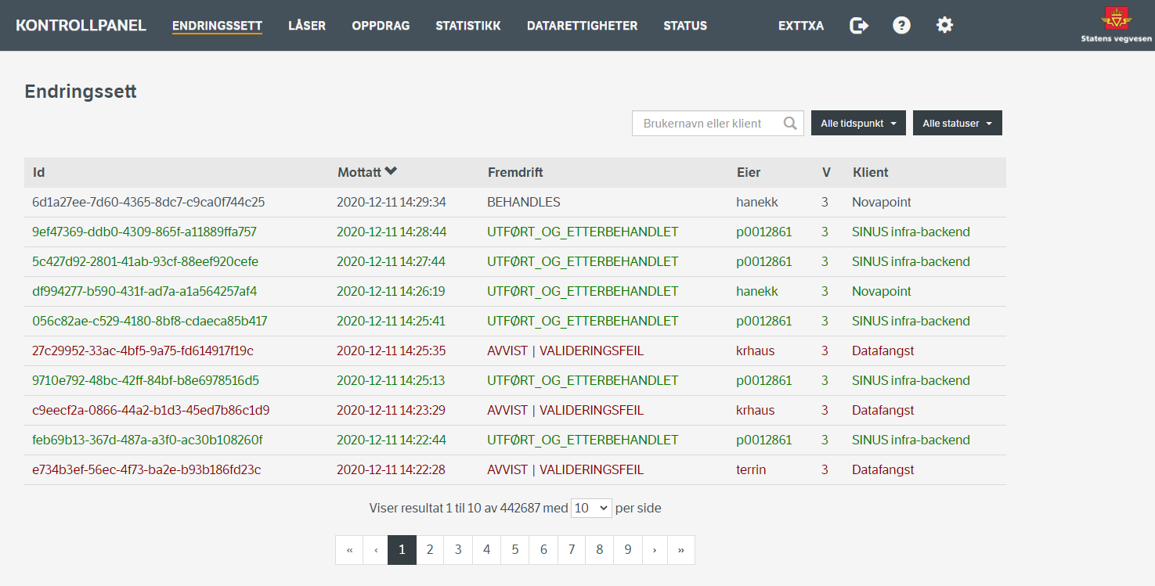Click the logout icon in header

(859, 26)
